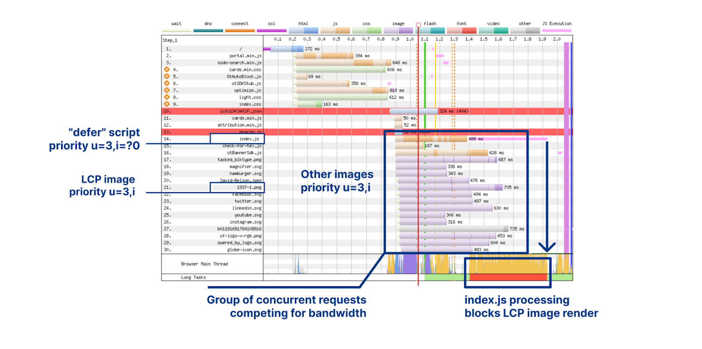Click the 606 ms cards.min.css timing bar
The image size is (702, 349).
pyautogui.click(x=340, y=70)
